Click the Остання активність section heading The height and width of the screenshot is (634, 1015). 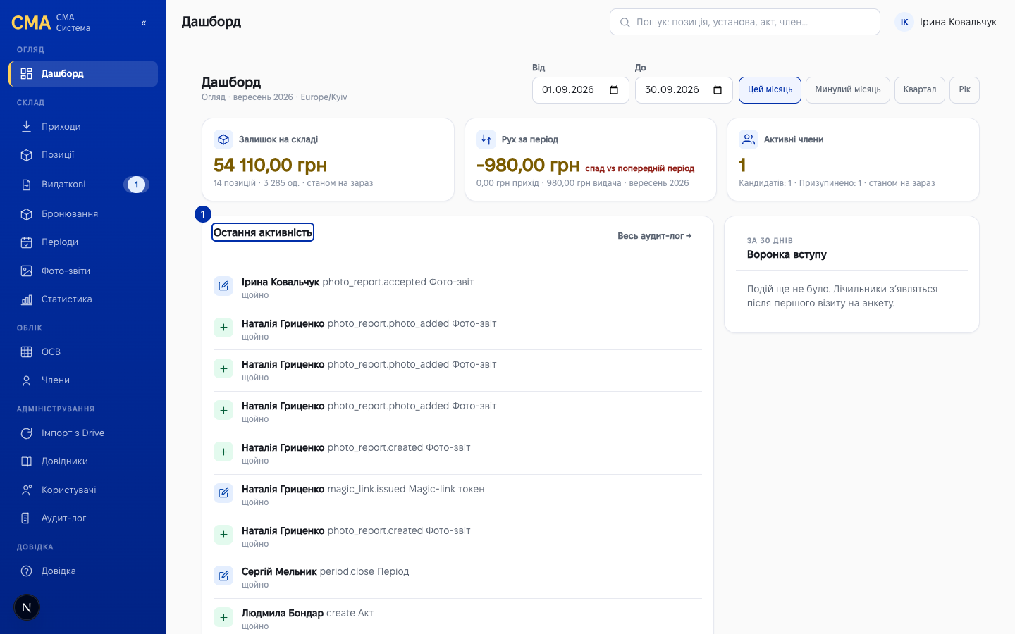(263, 232)
